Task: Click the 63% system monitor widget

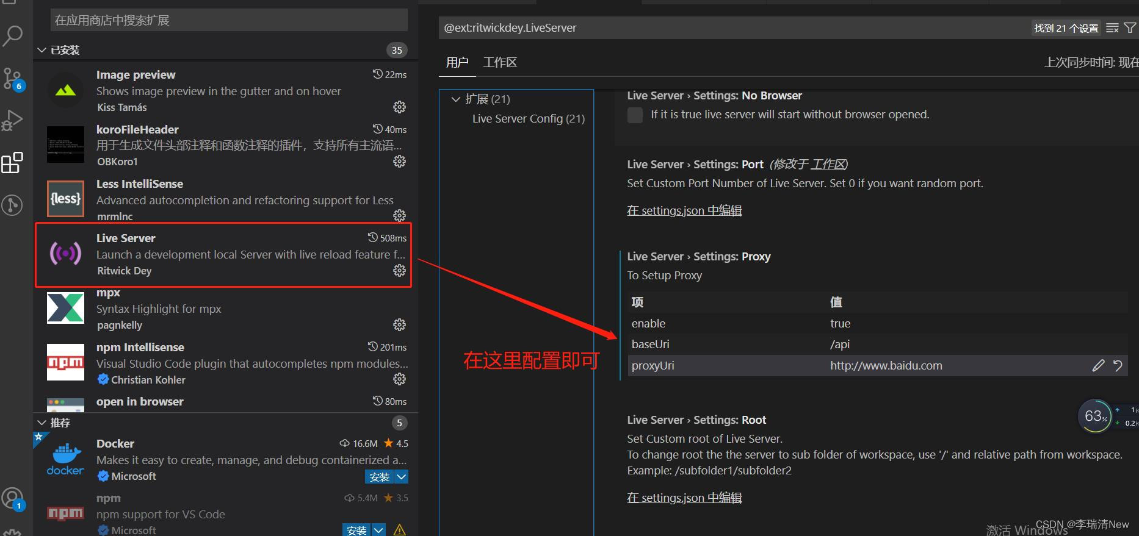Action: coord(1096,416)
